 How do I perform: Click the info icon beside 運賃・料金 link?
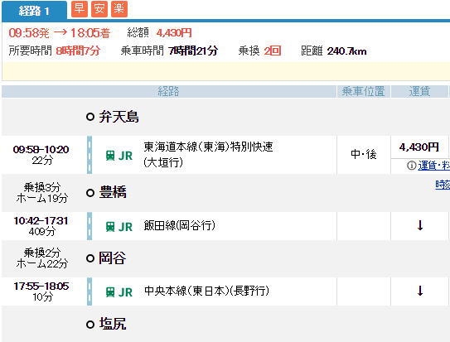click(x=412, y=166)
